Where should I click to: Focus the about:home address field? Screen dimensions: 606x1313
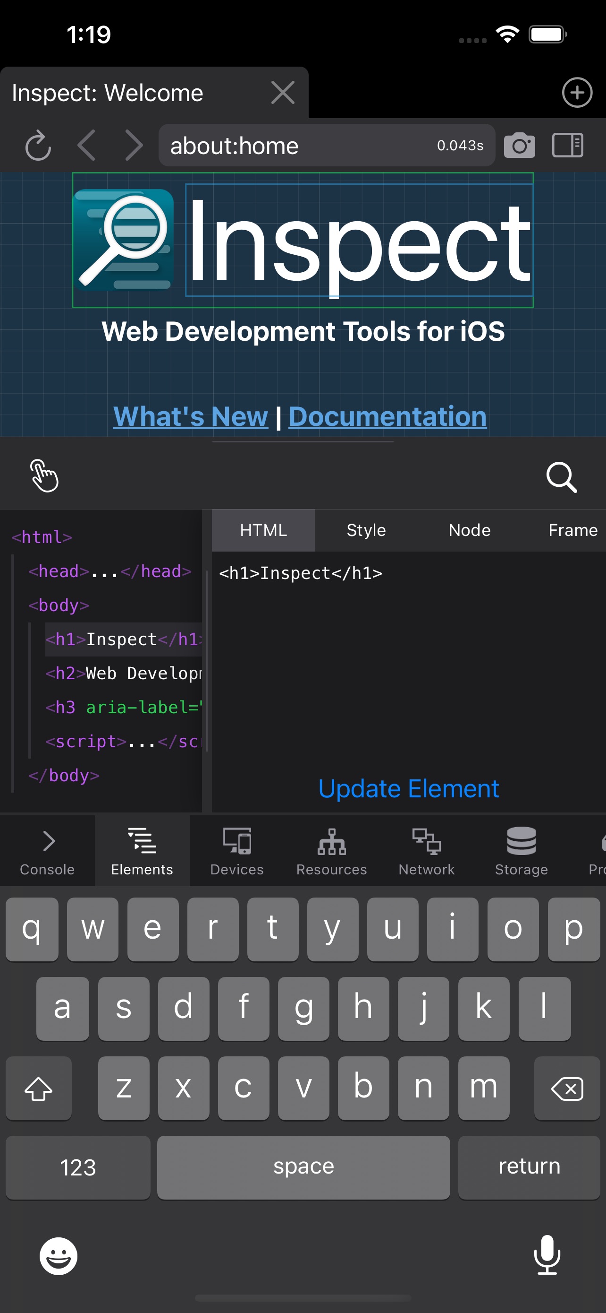327,145
